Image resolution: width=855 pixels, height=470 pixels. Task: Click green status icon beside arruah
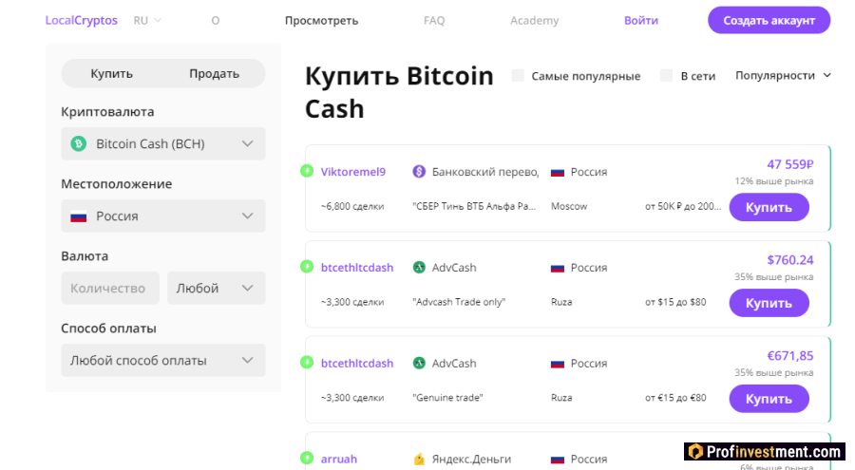[307, 458]
